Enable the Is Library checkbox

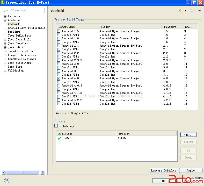[x=56, y=126]
